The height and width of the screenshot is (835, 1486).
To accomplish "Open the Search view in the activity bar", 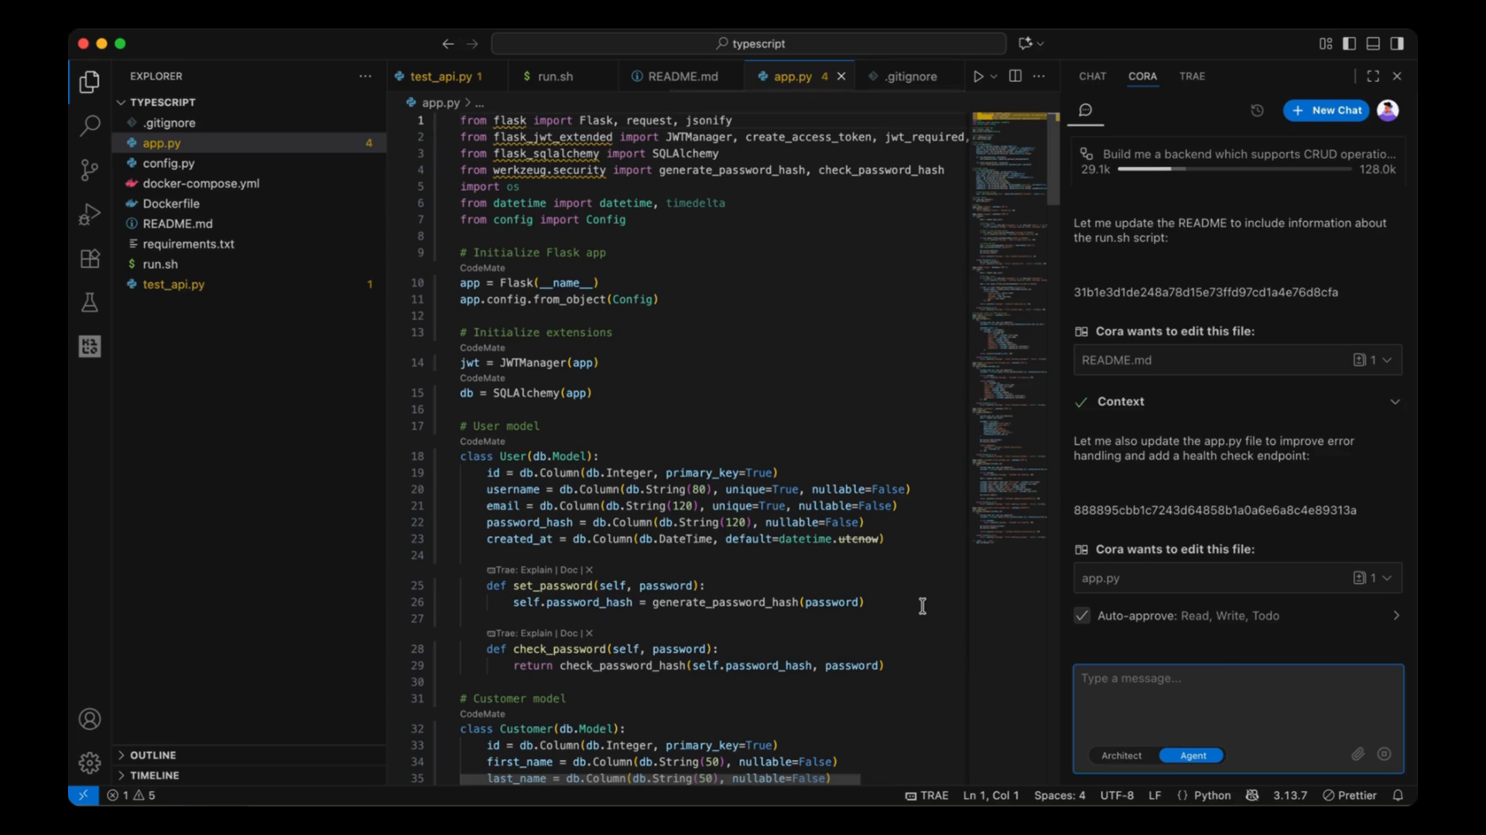I will 89,125.
